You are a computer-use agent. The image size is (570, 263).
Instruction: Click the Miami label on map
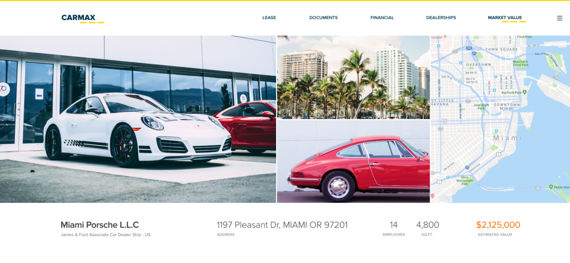click(x=508, y=138)
